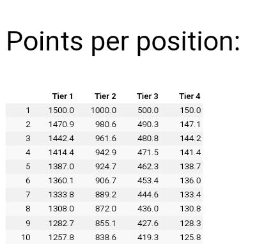Click position number 7 row label
The height and width of the screenshot is (244, 280).
(x=28, y=195)
